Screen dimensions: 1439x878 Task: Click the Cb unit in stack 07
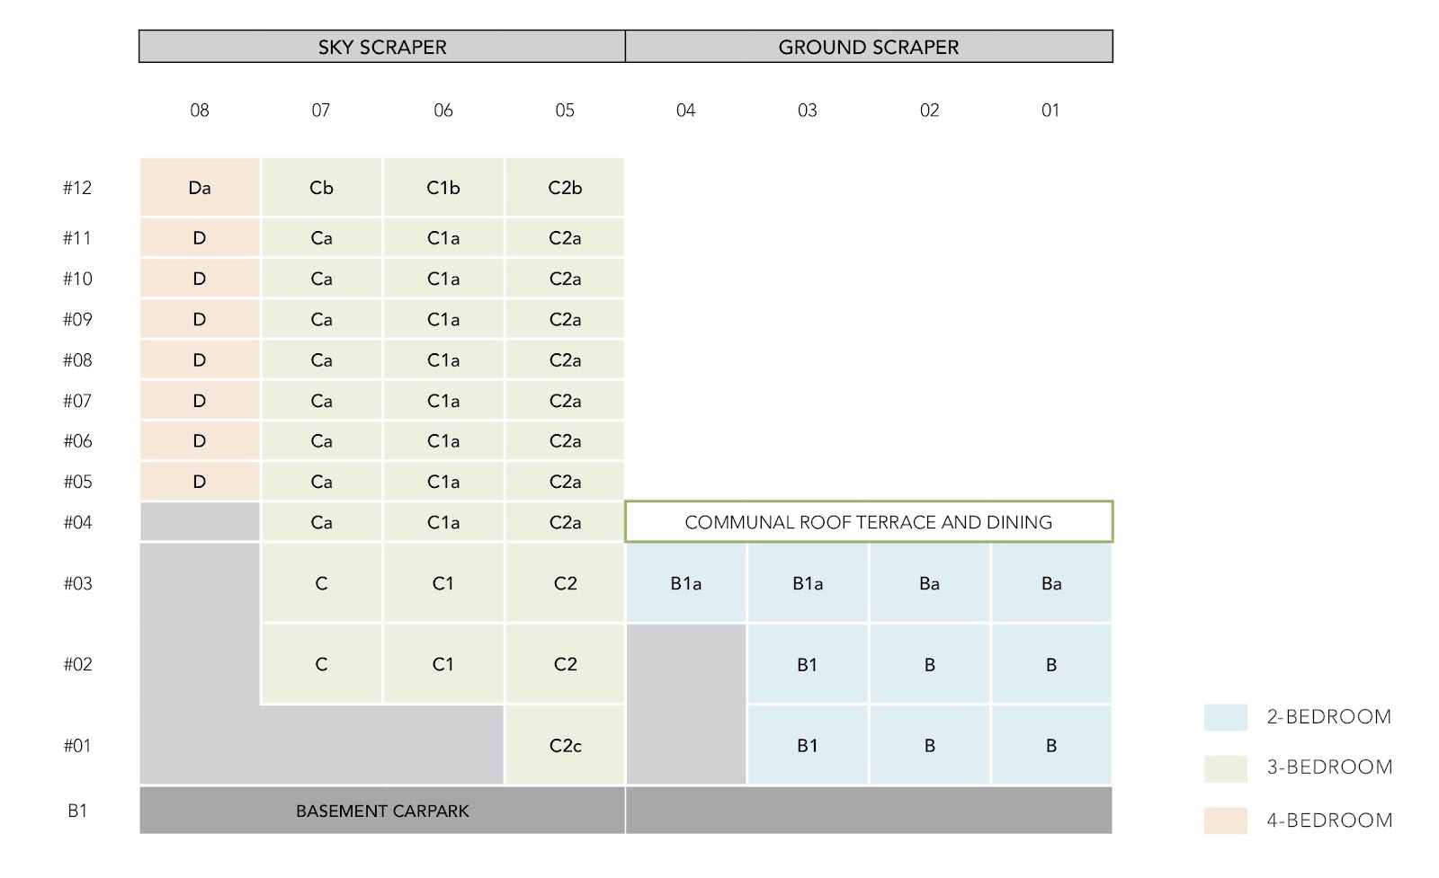pyautogui.click(x=321, y=187)
